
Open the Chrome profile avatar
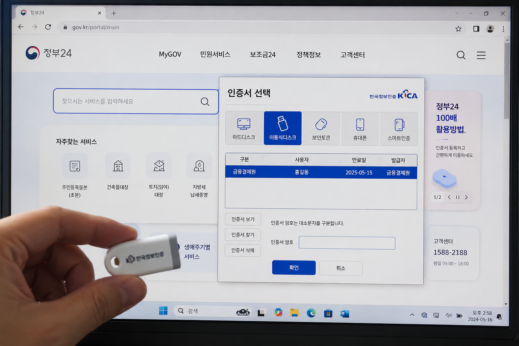point(490,29)
